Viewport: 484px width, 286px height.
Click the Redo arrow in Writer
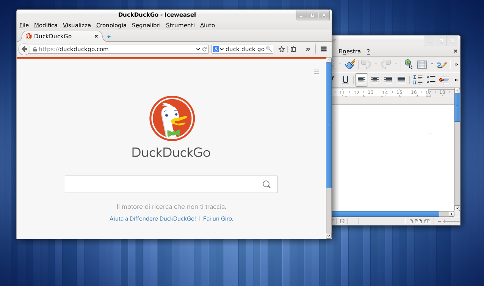coord(385,64)
